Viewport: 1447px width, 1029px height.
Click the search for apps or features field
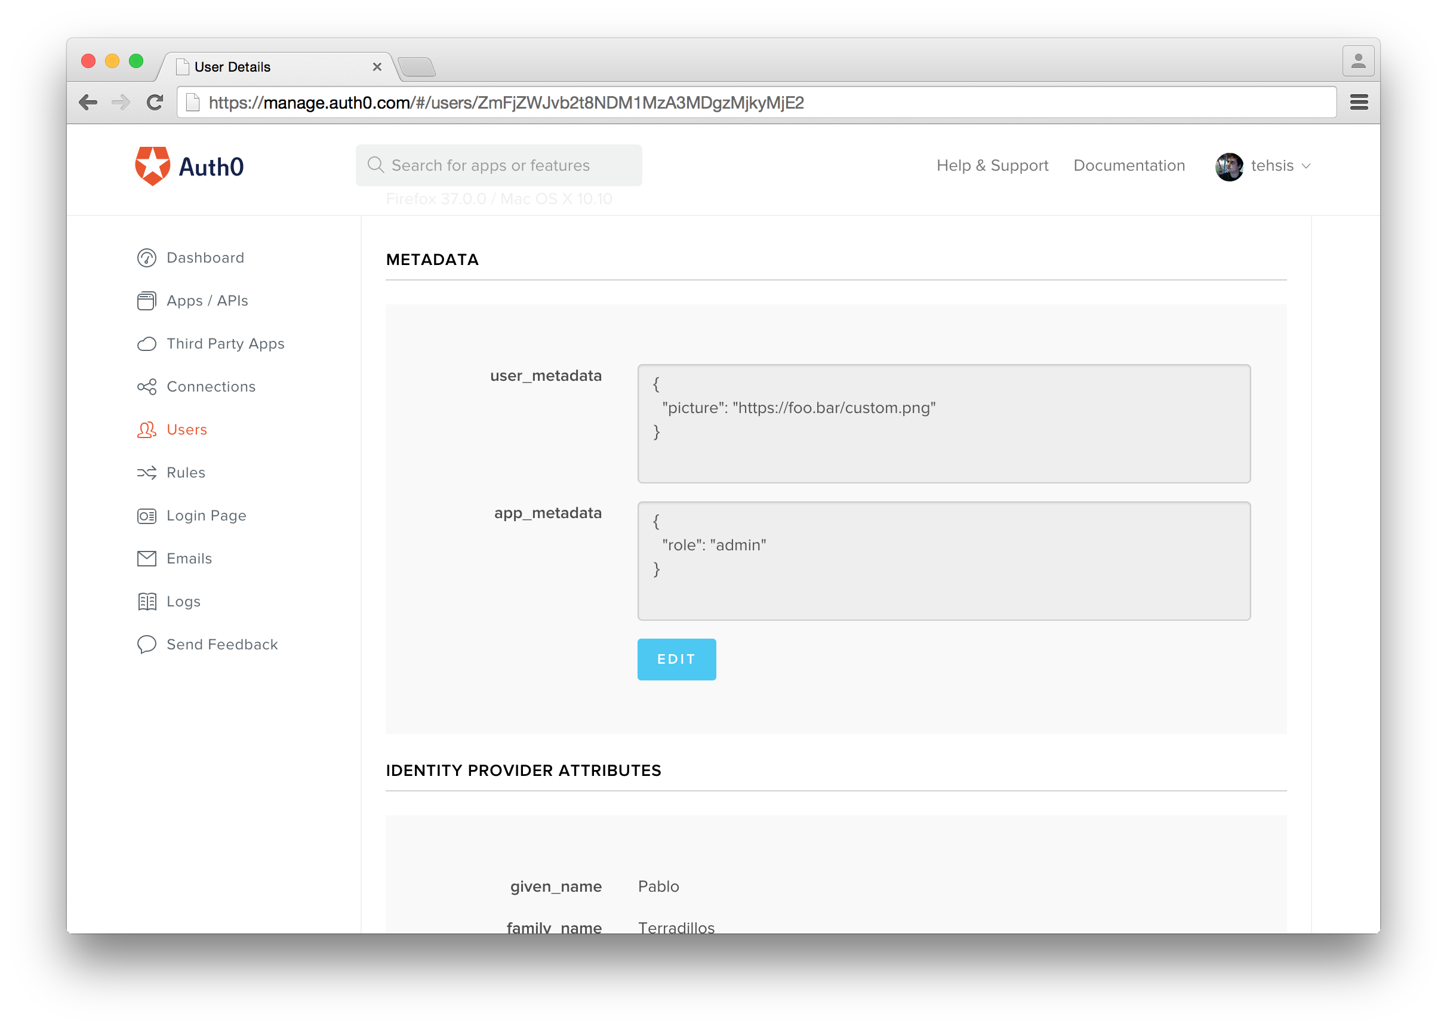tap(498, 165)
